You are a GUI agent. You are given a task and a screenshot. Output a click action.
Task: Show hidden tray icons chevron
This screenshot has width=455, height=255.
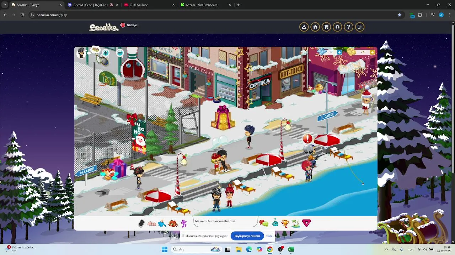pos(386,249)
